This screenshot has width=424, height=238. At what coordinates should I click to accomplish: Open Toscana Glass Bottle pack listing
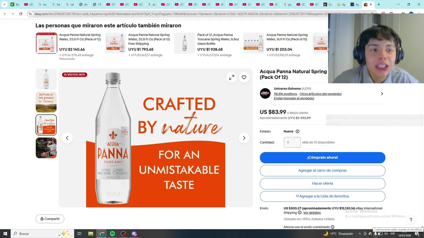[x=218, y=39]
